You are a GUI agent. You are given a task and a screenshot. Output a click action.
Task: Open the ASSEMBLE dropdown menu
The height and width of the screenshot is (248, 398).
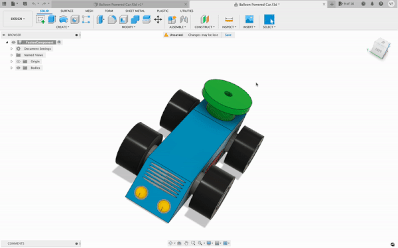178,27
